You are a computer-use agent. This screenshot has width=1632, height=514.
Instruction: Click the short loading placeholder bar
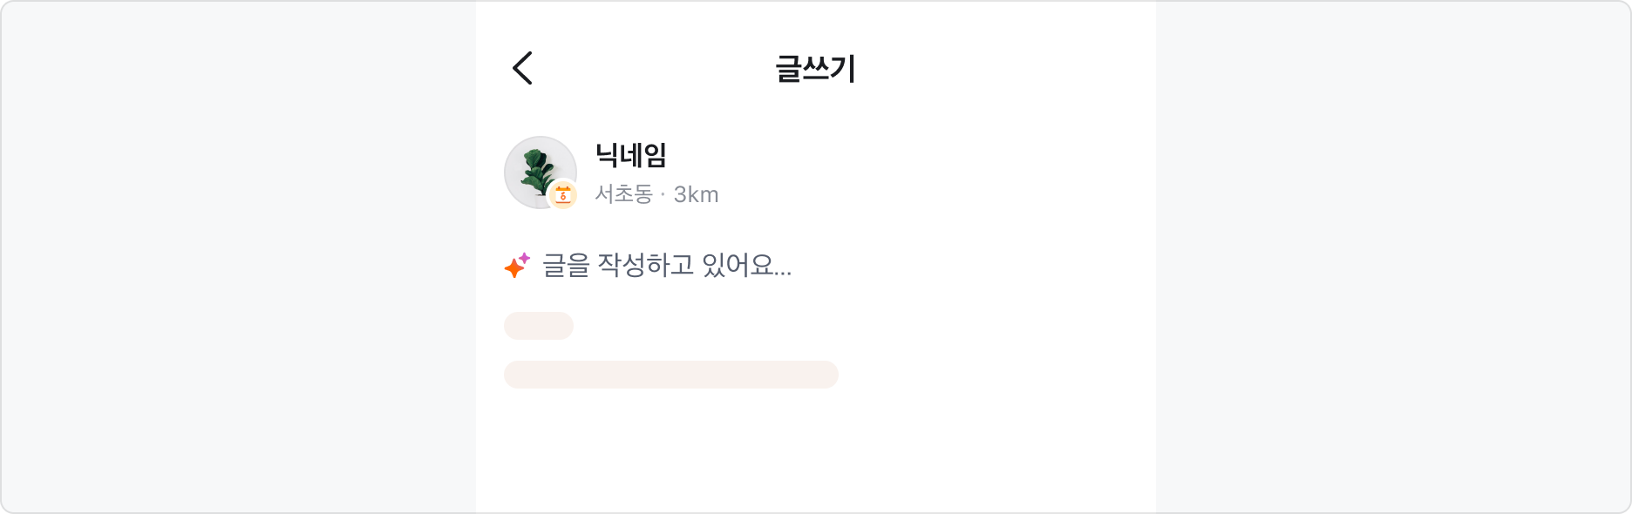click(539, 326)
